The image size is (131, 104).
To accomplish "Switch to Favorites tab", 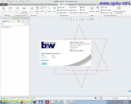I will click(25, 18).
